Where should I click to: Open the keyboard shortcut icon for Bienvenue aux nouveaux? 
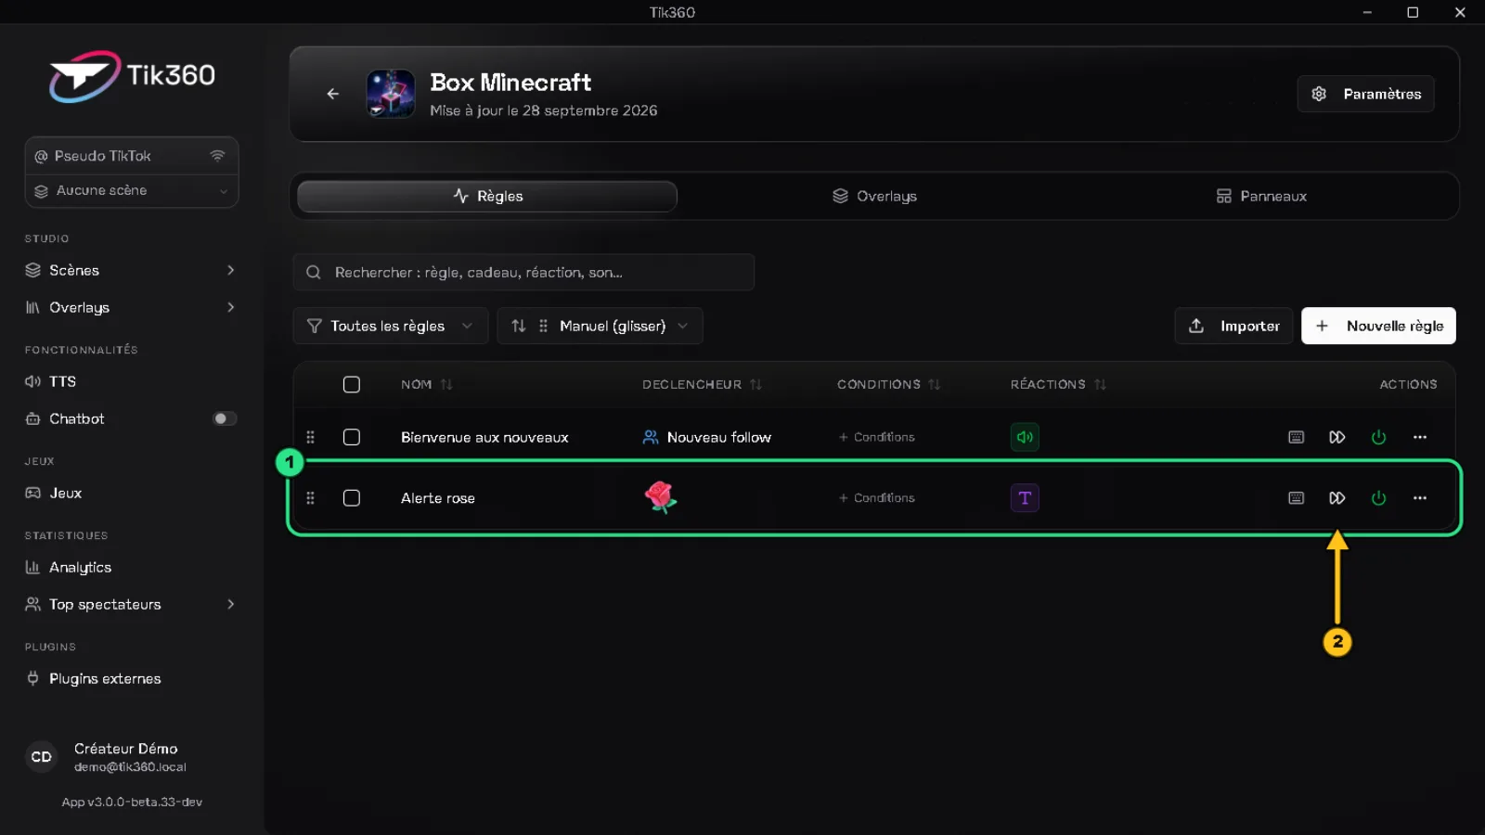point(1297,437)
